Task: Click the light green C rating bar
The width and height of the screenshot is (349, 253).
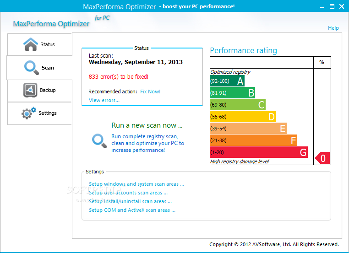Action: pyautogui.click(x=238, y=105)
